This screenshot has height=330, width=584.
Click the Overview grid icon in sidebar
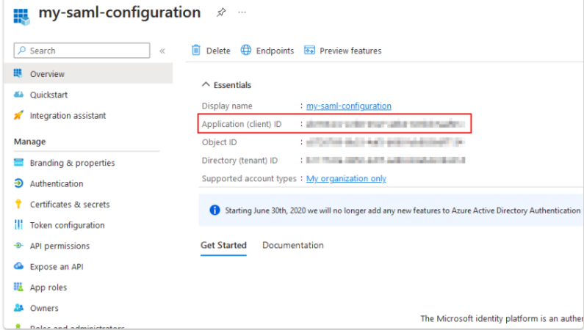pyautogui.click(x=18, y=73)
